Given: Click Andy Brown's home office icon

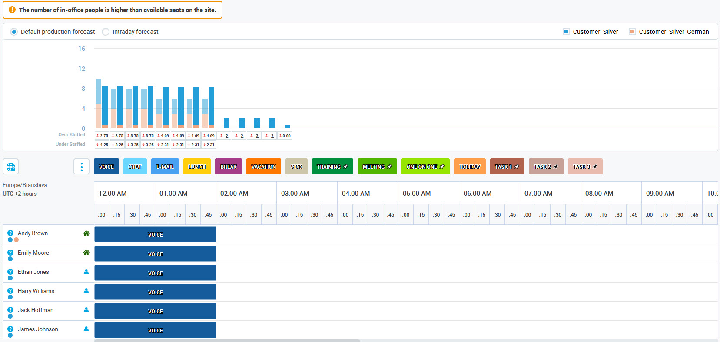Looking at the screenshot, I should click(86, 233).
